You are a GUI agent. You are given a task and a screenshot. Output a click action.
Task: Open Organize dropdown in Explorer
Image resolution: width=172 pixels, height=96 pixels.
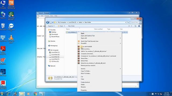(51, 26)
